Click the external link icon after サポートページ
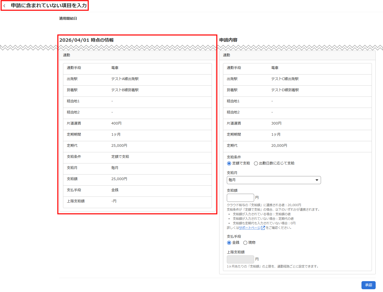383x292 pixels. [263, 228]
